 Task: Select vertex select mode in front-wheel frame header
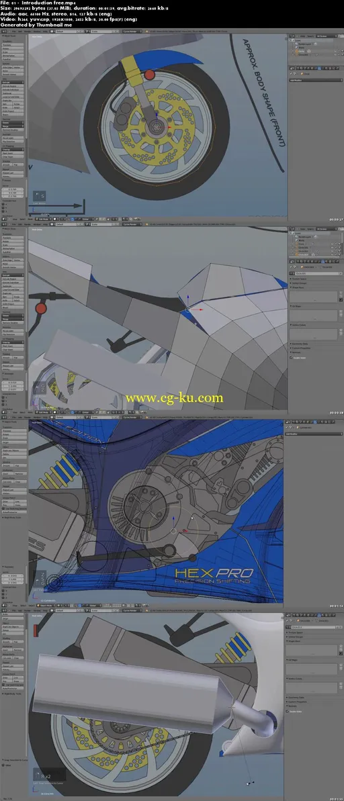(96, 219)
